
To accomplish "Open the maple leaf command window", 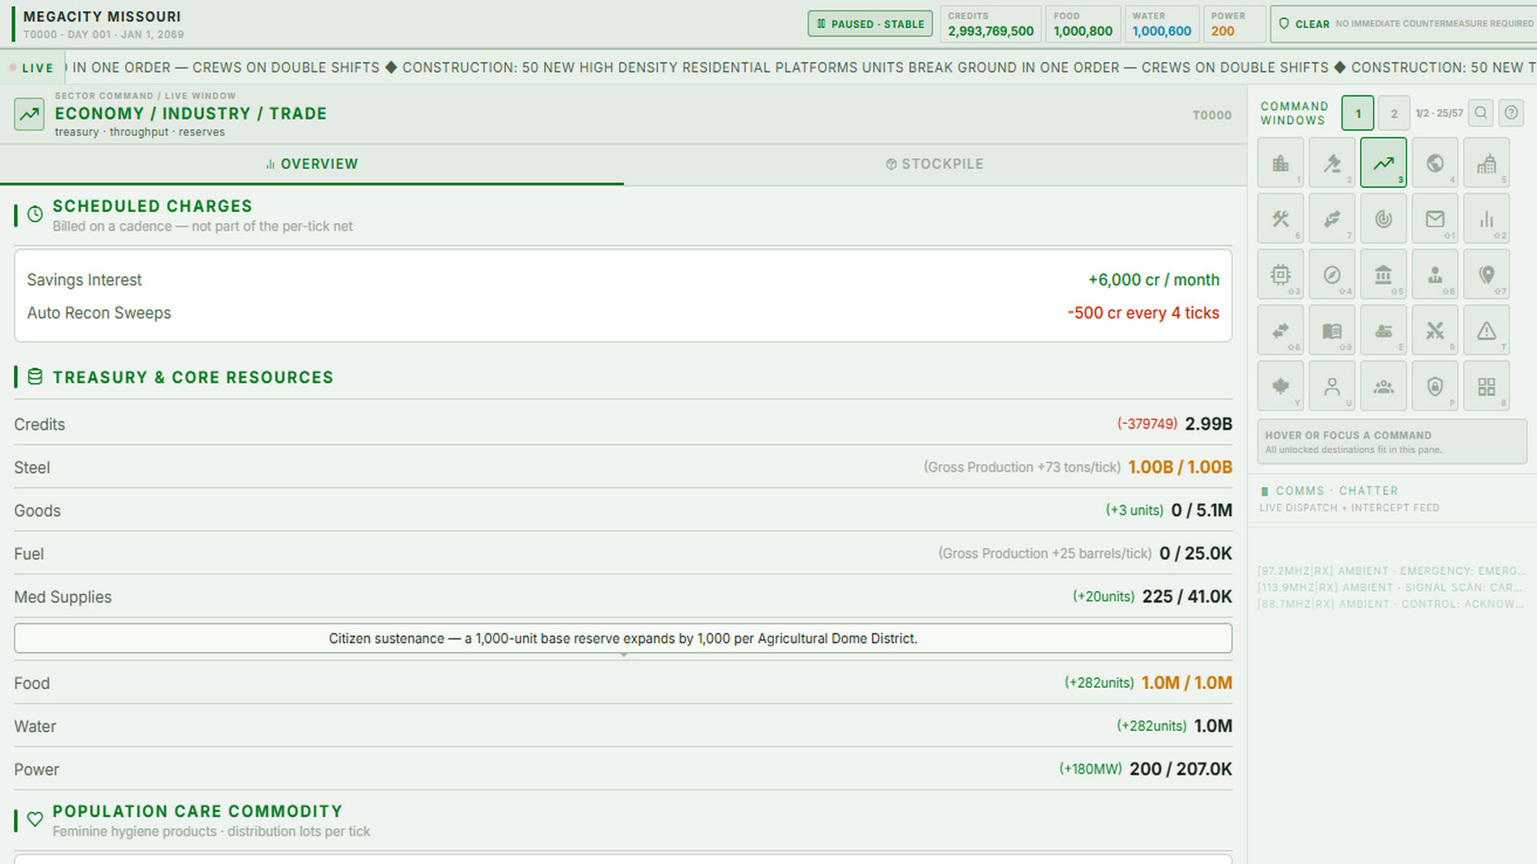I will point(1281,386).
